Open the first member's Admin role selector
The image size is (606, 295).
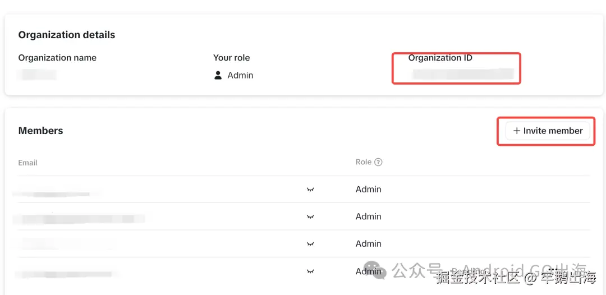(369, 190)
